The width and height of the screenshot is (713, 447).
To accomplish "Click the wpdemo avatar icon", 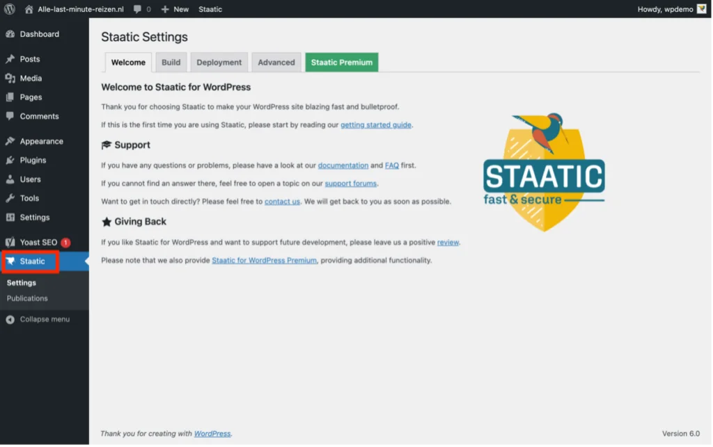I will [x=702, y=9].
